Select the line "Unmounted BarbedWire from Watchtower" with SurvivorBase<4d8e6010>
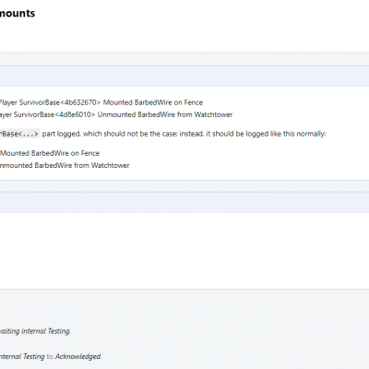The height and width of the screenshot is (369, 369). pyautogui.click(x=116, y=114)
